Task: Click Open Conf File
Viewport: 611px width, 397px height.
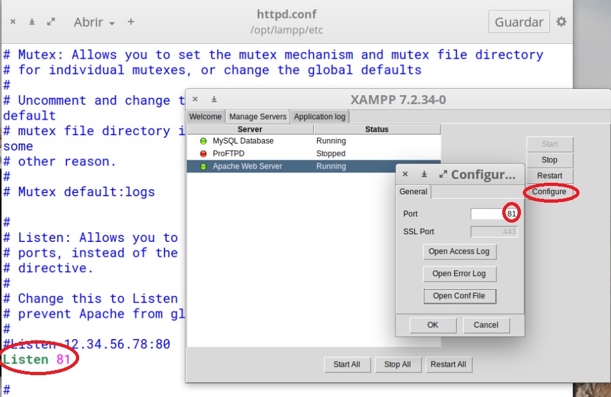Action: pyautogui.click(x=459, y=296)
